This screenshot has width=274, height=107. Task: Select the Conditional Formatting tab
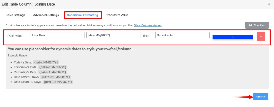tap(82, 15)
